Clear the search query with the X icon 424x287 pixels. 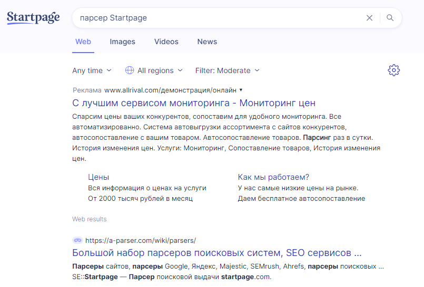369,18
